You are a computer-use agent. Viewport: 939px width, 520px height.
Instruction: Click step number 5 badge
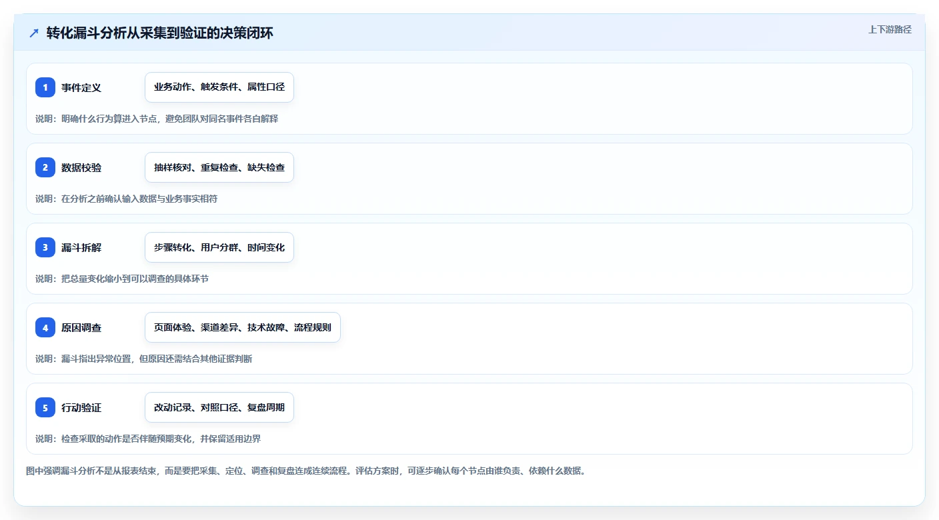coord(45,407)
